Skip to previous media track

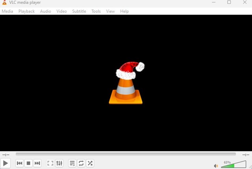pos(19,163)
